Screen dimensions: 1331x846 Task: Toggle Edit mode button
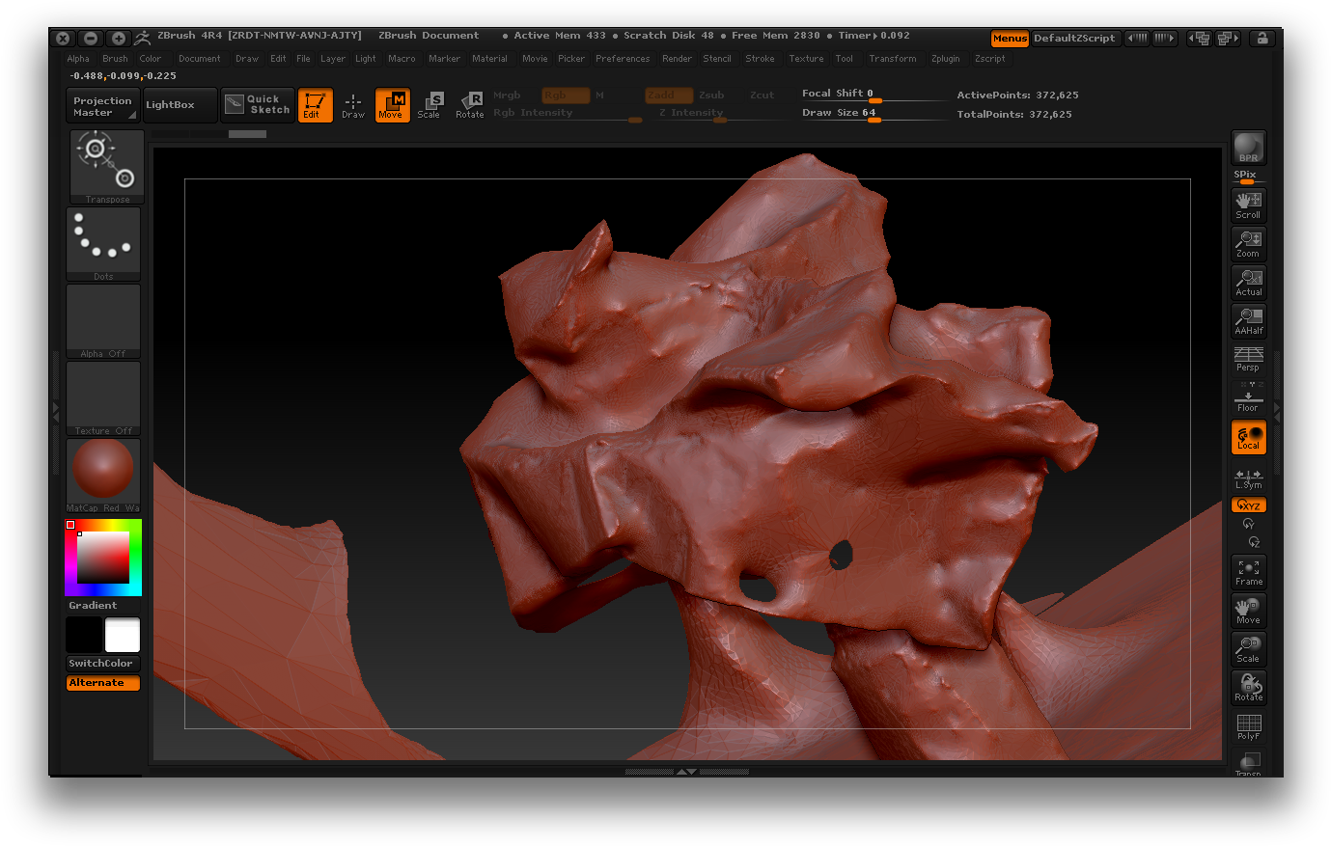[316, 105]
